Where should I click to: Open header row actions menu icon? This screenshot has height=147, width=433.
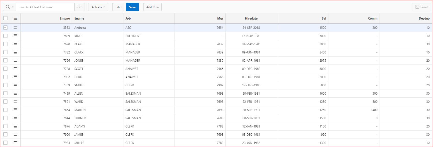point(15,18)
